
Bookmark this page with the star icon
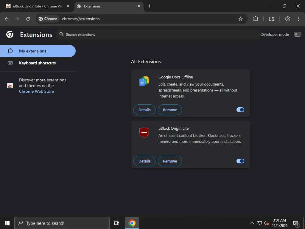tap(241, 19)
